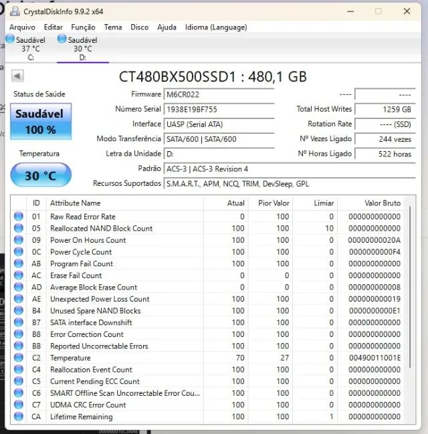Click the Total Host Writes value 1259 GB
The height and width of the screenshot is (434, 428).
pyautogui.click(x=385, y=110)
